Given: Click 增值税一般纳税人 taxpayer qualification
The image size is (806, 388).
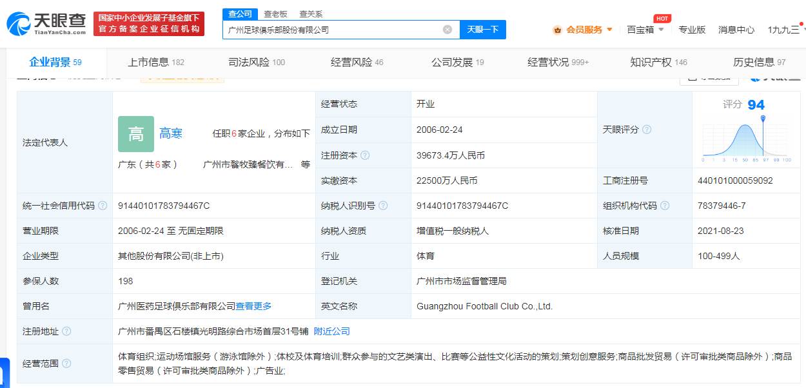Looking at the screenshot, I should (453, 231).
